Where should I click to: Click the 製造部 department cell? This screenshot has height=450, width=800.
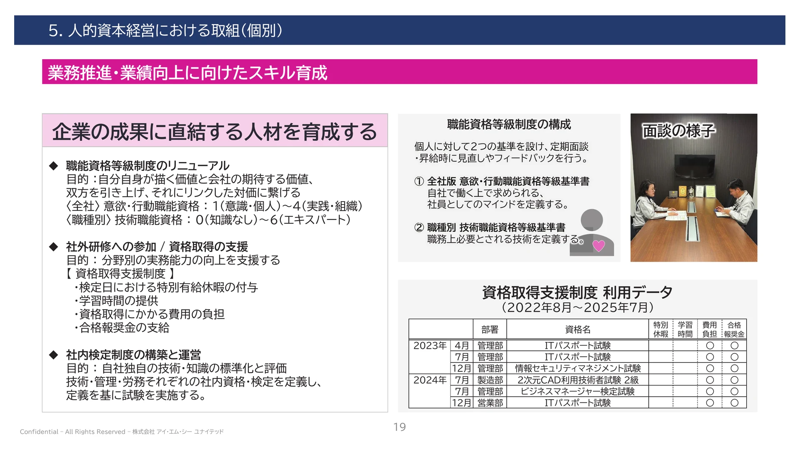tap(490, 380)
